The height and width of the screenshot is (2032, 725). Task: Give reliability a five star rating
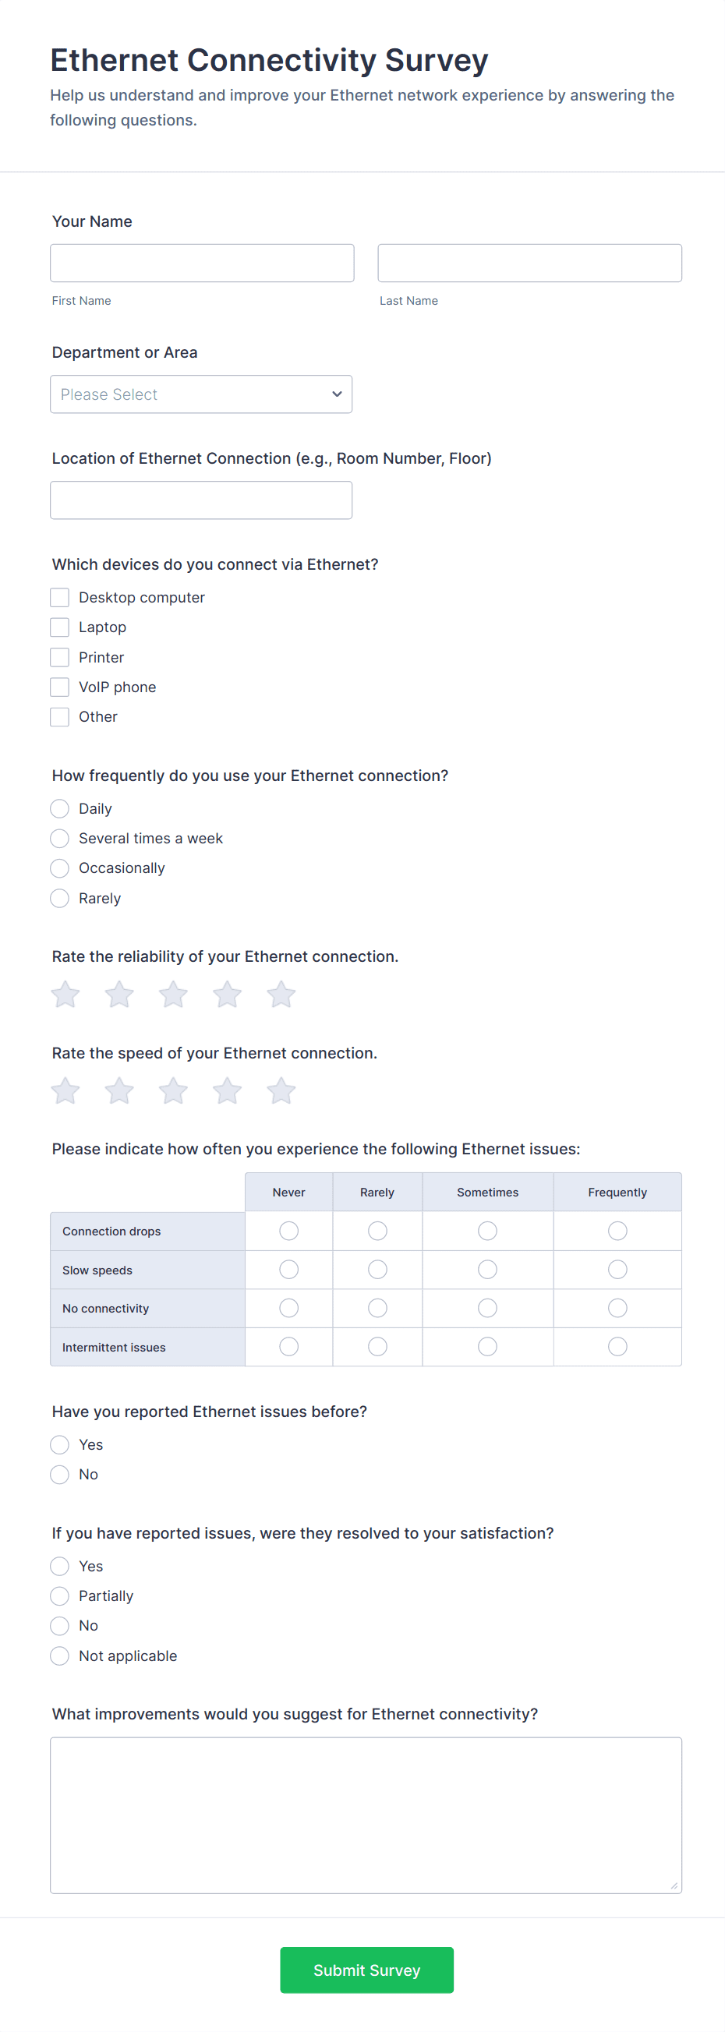tap(281, 995)
